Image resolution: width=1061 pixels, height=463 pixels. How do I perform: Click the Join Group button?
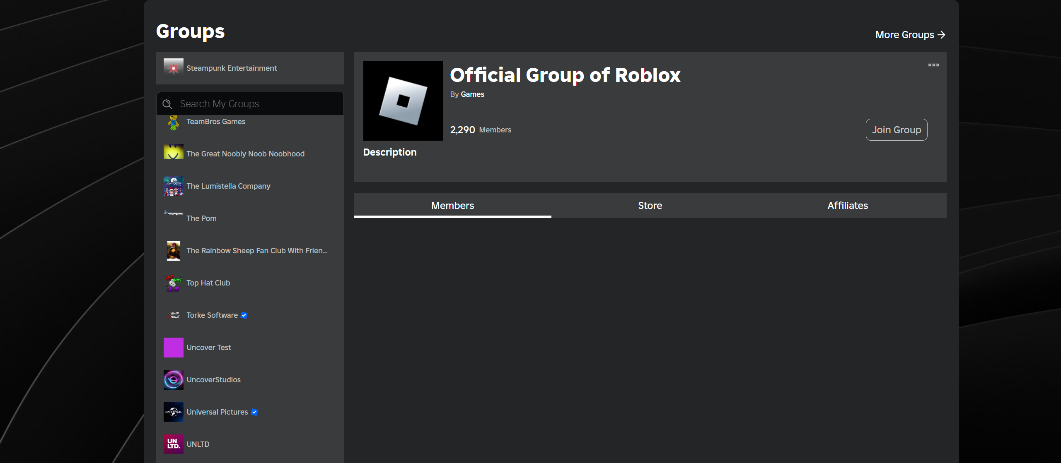point(896,130)
